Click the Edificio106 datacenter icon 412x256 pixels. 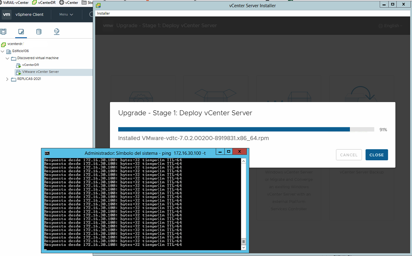point(9,52)
